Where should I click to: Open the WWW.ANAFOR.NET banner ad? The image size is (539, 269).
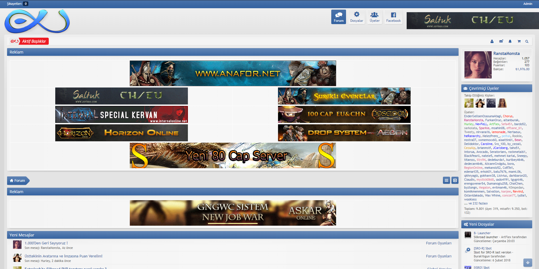(x=233, y=73)
